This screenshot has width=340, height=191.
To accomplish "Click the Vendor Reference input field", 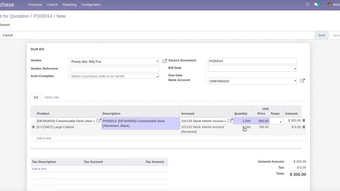I will (115, 69).
